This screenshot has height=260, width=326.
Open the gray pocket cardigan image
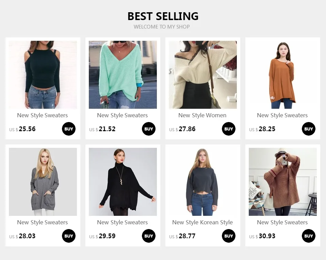click(43, 182)
